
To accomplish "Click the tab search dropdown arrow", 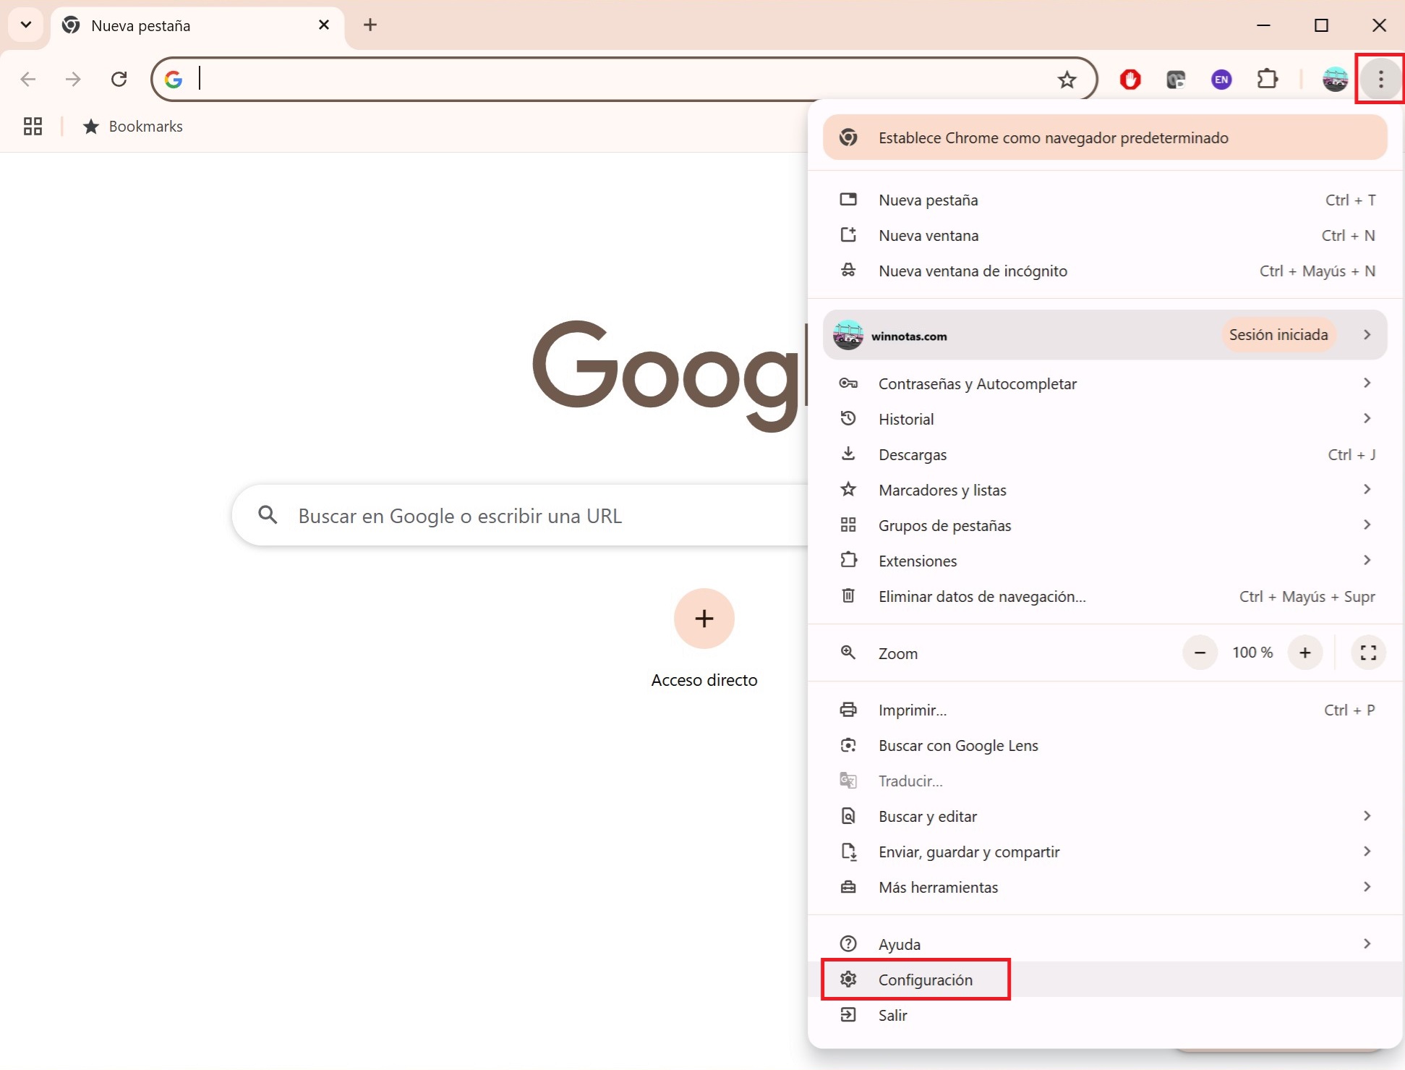I will click(x=26, y=25).
